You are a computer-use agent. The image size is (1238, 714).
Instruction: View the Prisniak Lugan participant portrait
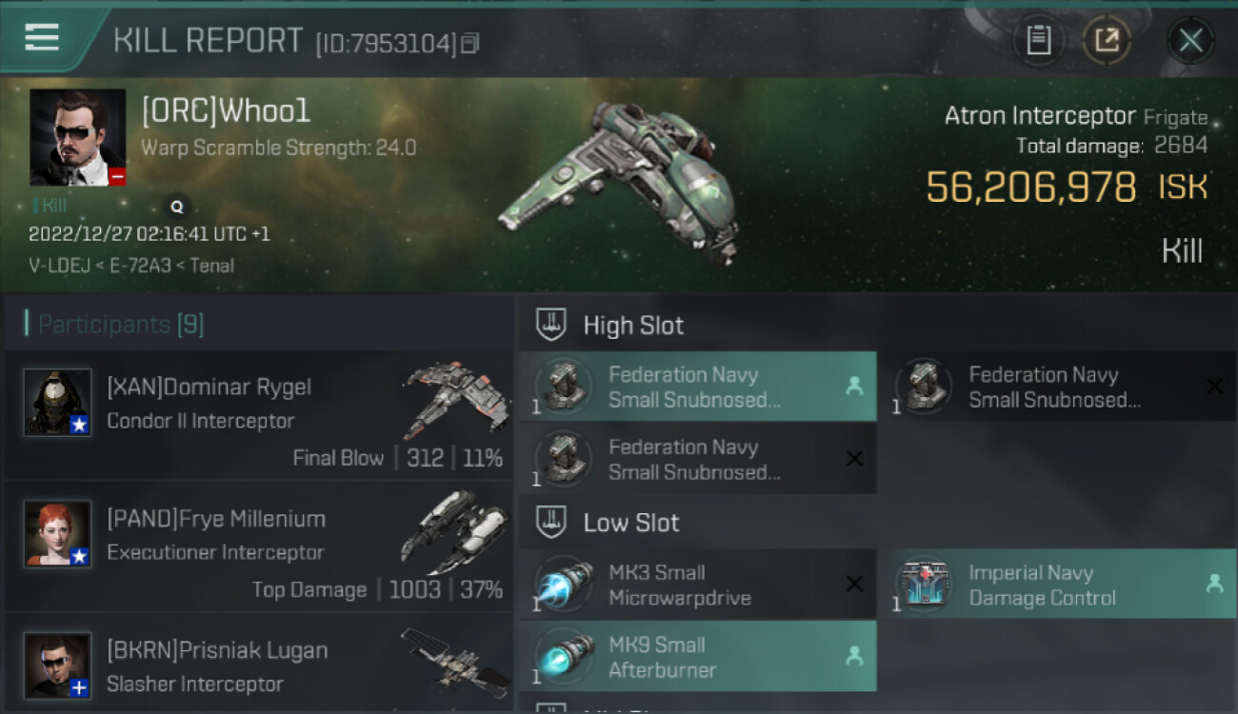(x=57, y=664)
